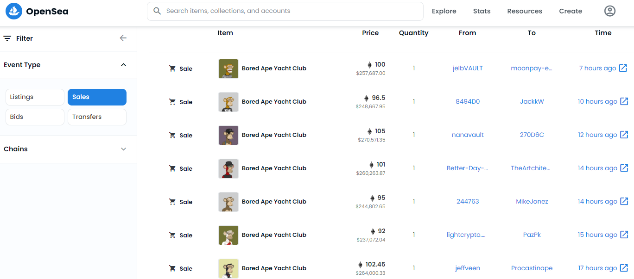Screen dimensions: 634x279
Task: Open the Explore menu
Action: pos(444,11)
